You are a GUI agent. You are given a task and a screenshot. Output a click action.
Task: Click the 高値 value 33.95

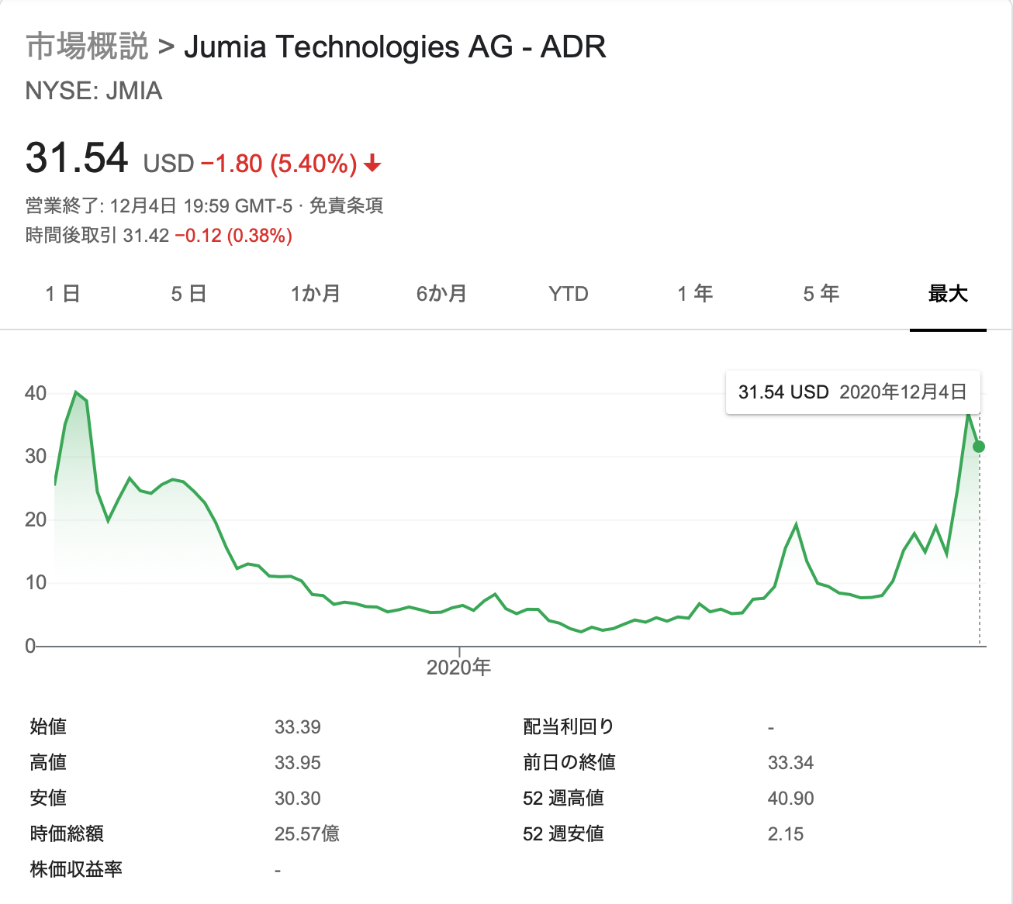coord(298,763)
